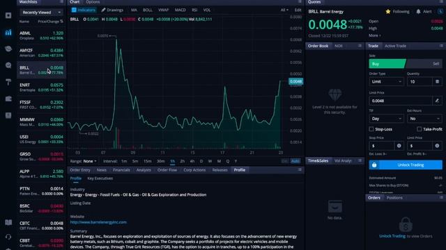The height and width of the screenshot is (250, 446).
Task: Open the Recently Viewed watchlist dropdown
Action: [x=41, y=12]
